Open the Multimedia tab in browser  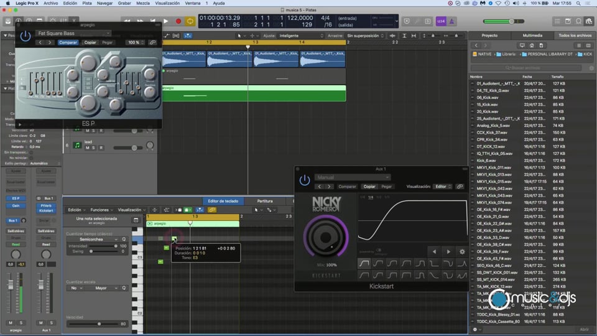click(532, 35)
